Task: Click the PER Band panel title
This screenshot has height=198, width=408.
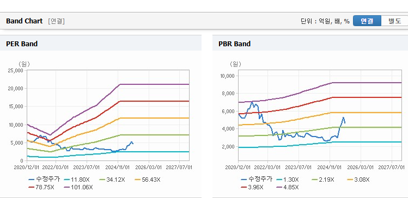Action: point(22,44)
